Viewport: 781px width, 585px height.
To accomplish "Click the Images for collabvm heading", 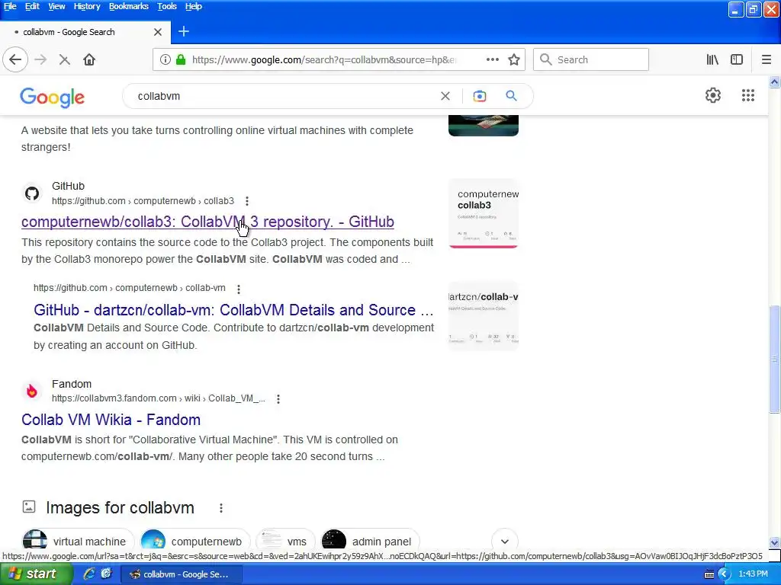I will [120, 508].
